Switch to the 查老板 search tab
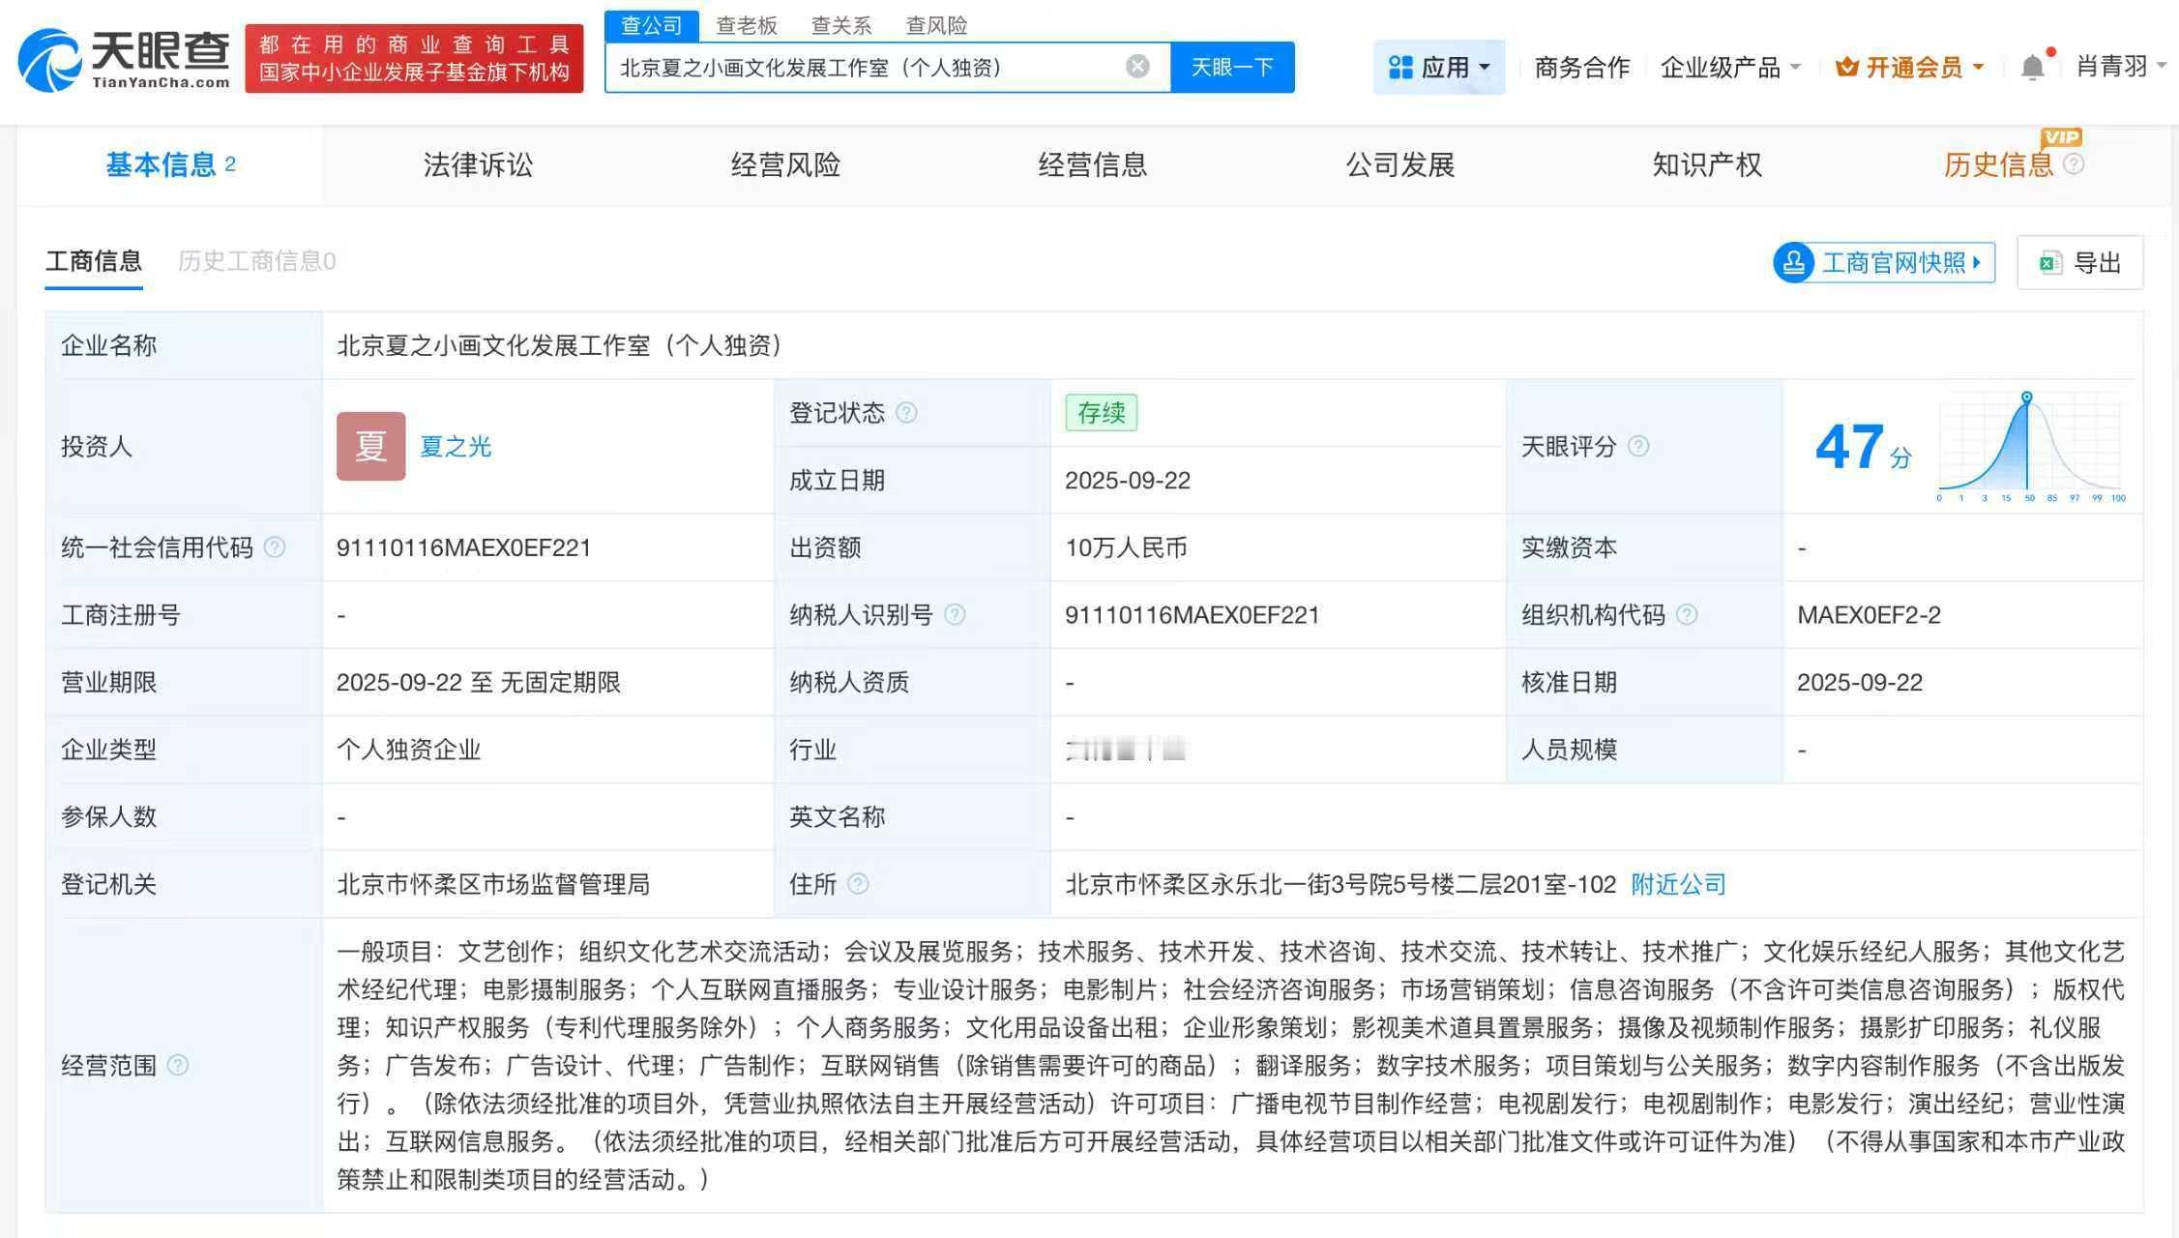Screen dimensions: 2179x1238 746,25
